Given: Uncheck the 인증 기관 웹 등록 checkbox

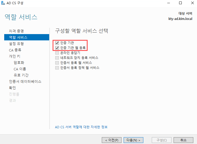Looking at the screenshot, I should [57, 48].
